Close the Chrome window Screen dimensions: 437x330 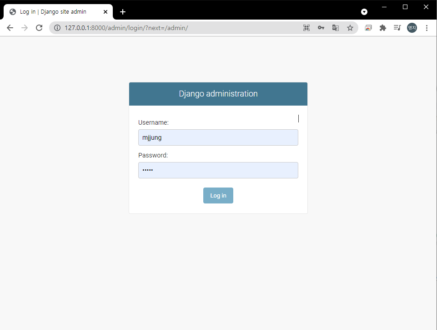(426, 7)
